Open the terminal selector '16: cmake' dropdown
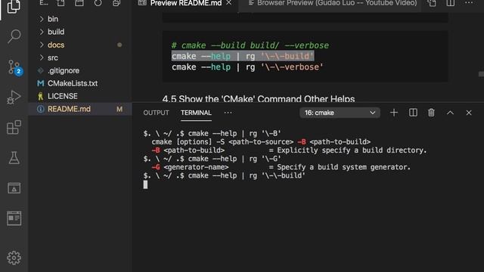The width and height of the screenshot is (484, 272). pos(340,113)
